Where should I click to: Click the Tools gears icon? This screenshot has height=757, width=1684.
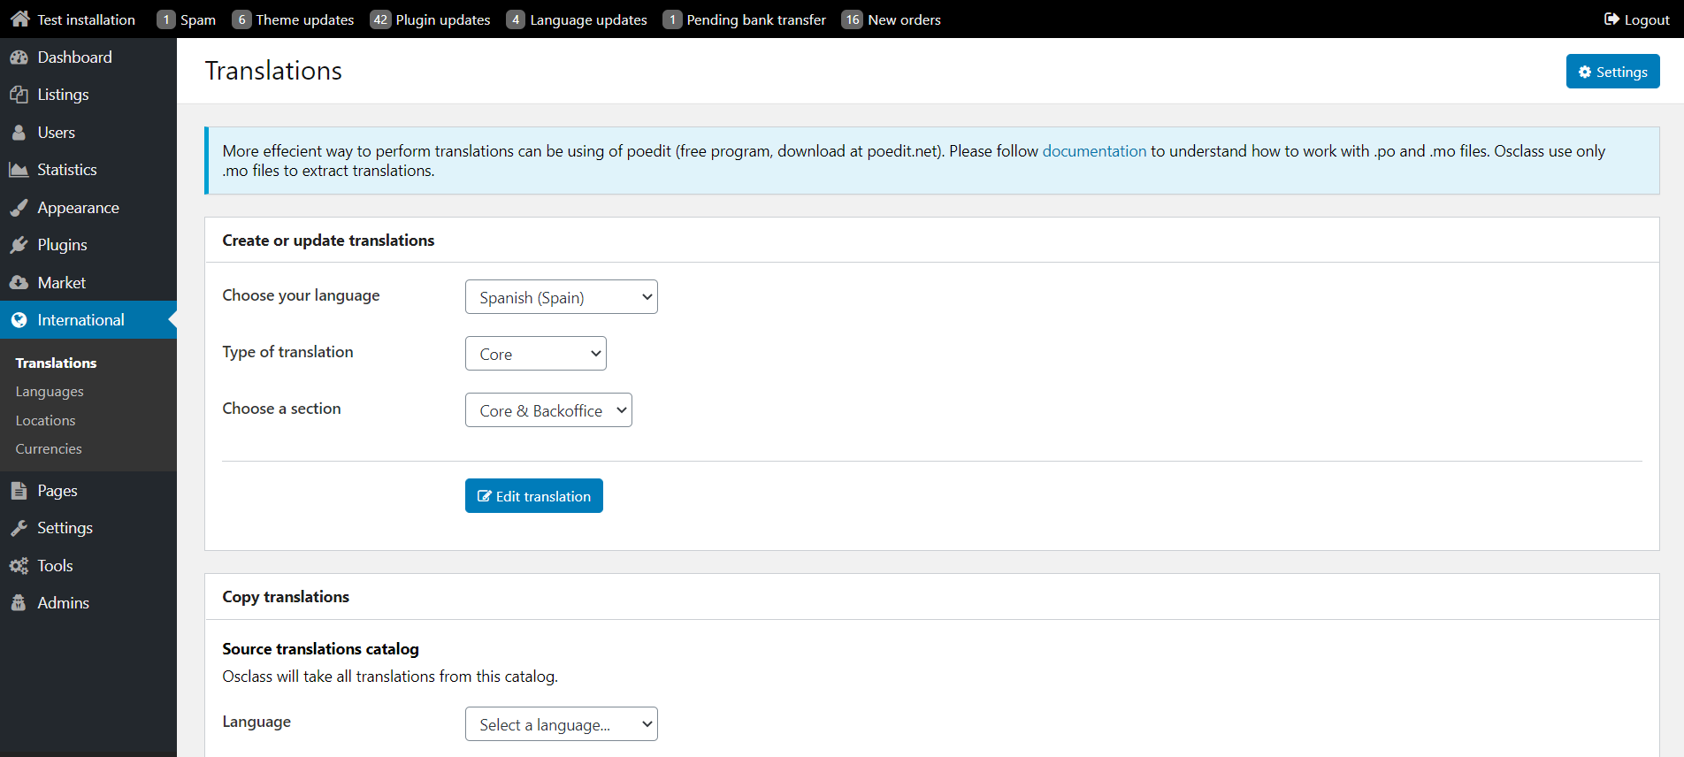[19, 566]
